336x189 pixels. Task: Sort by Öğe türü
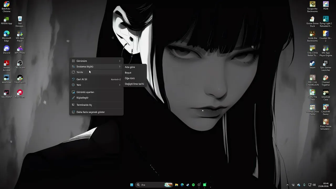click(135, 78)
